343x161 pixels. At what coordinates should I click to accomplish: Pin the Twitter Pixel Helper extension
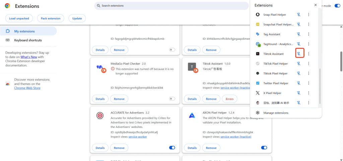(299, 83)
